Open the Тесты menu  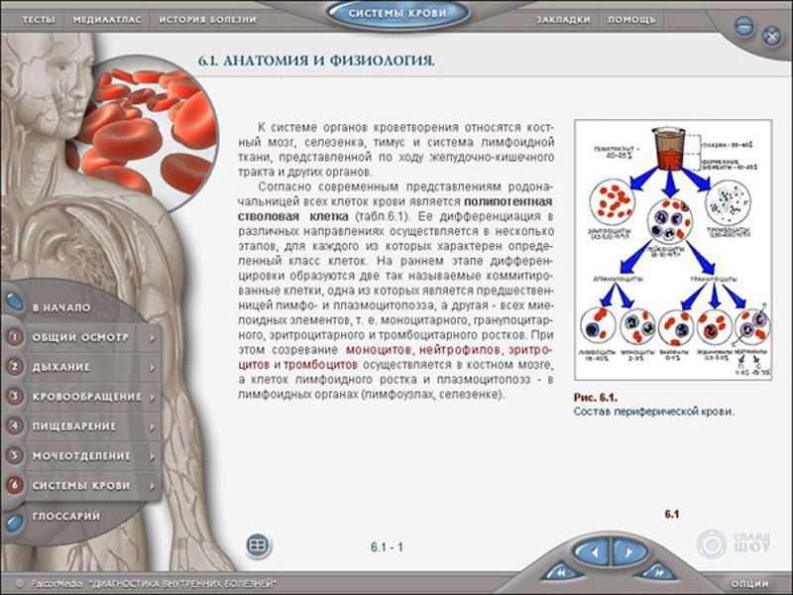(39, 19)
